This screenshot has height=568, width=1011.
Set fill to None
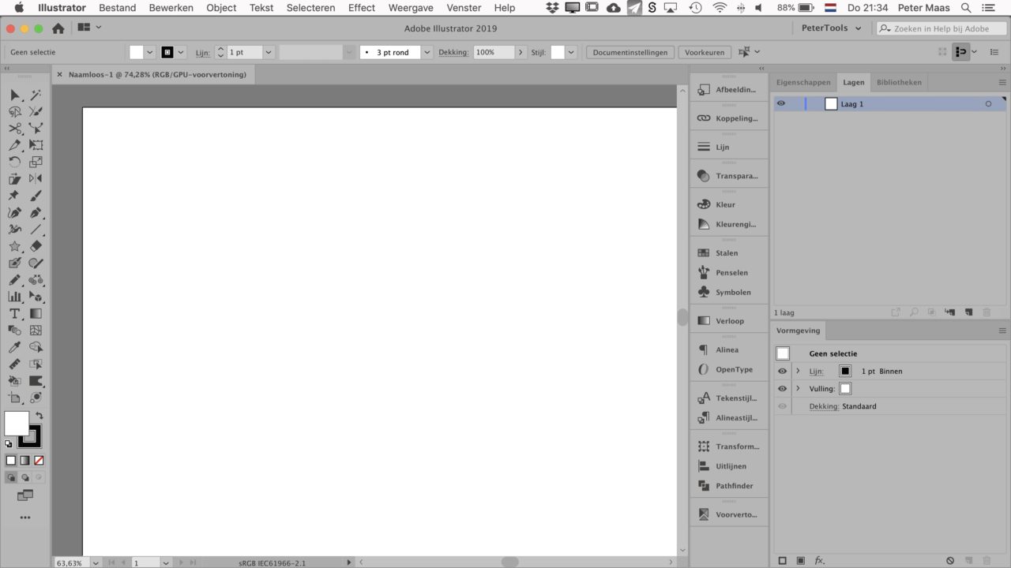click(x=39, y=460)
